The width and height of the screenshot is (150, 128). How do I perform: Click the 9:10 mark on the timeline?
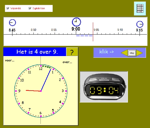pyautogui.click(x=120, y=30)
